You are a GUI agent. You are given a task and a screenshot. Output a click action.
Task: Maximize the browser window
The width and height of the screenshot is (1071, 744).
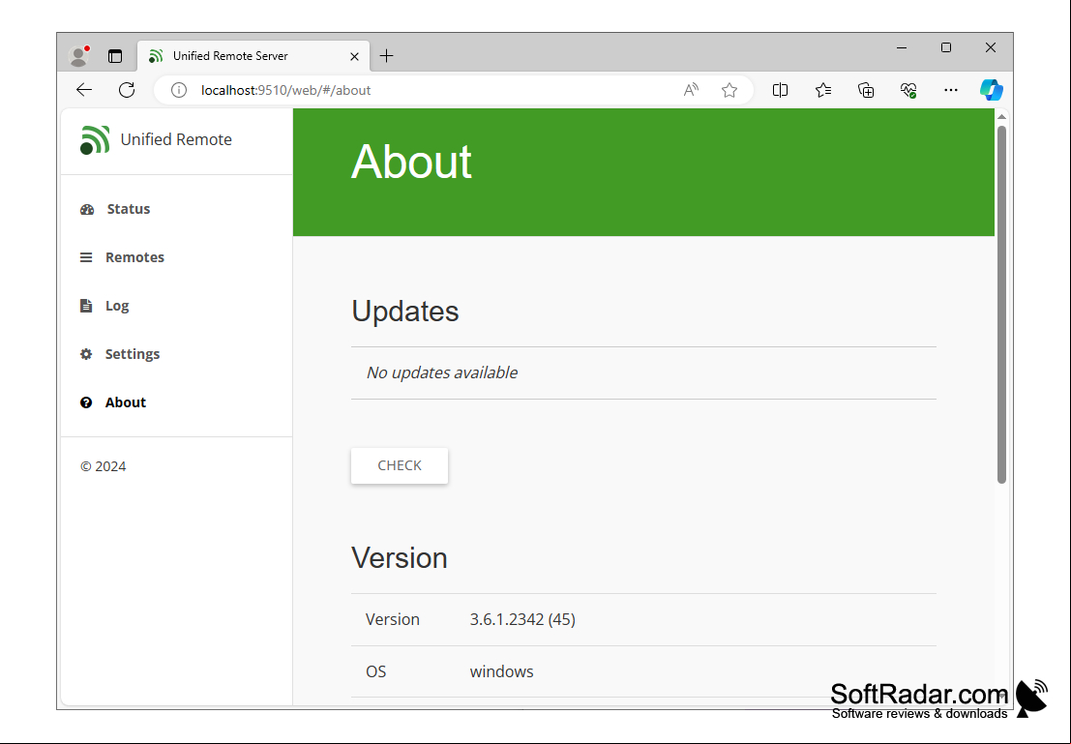(x=946, y=47)
